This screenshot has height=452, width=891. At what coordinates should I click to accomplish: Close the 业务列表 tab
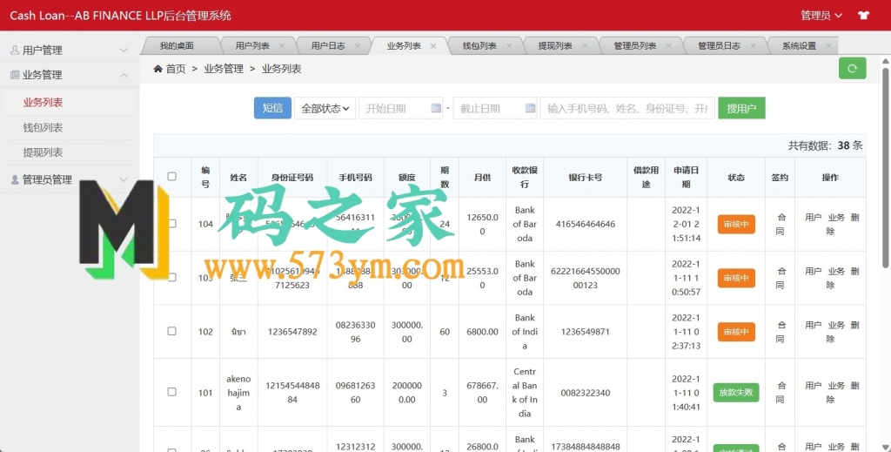tap(433, 46)
